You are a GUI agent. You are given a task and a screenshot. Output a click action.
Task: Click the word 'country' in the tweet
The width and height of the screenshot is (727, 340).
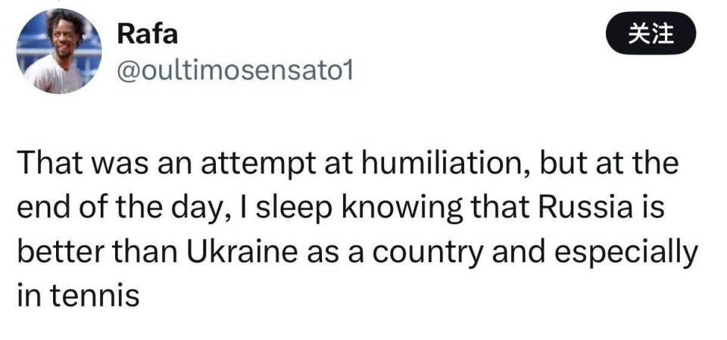pyautogui.click(x=434, y=252)
